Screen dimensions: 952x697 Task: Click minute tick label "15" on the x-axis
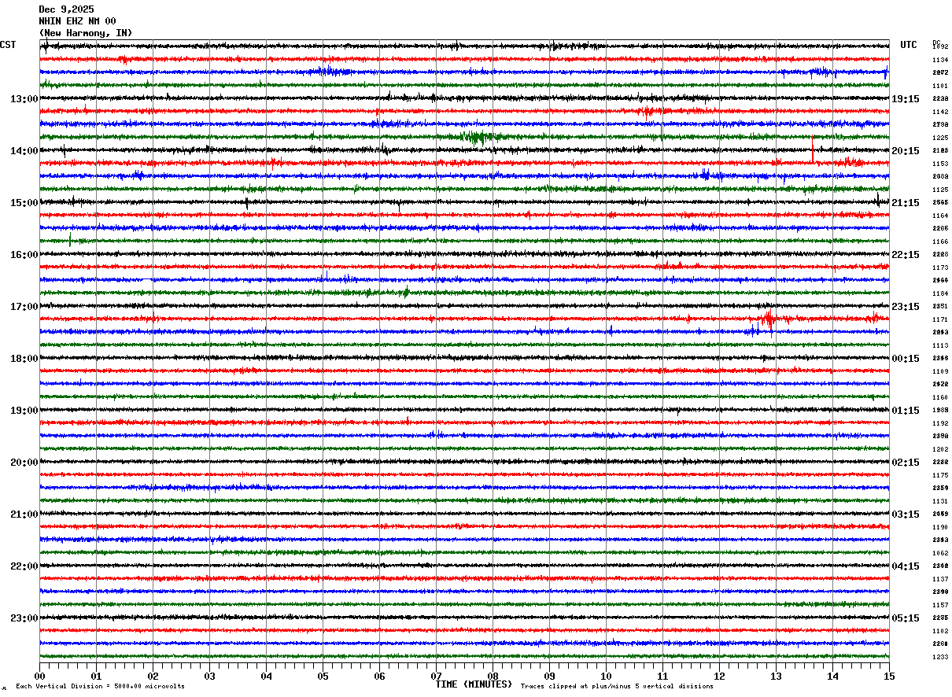(889, 676)
